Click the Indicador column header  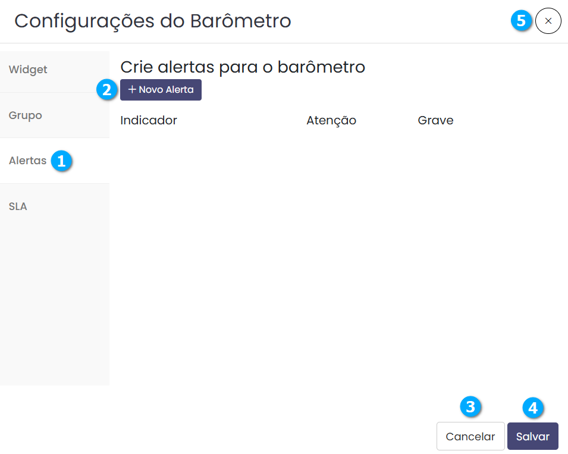point(149,120)
